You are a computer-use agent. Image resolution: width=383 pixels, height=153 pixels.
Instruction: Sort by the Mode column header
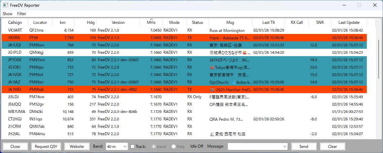(174, 23)
